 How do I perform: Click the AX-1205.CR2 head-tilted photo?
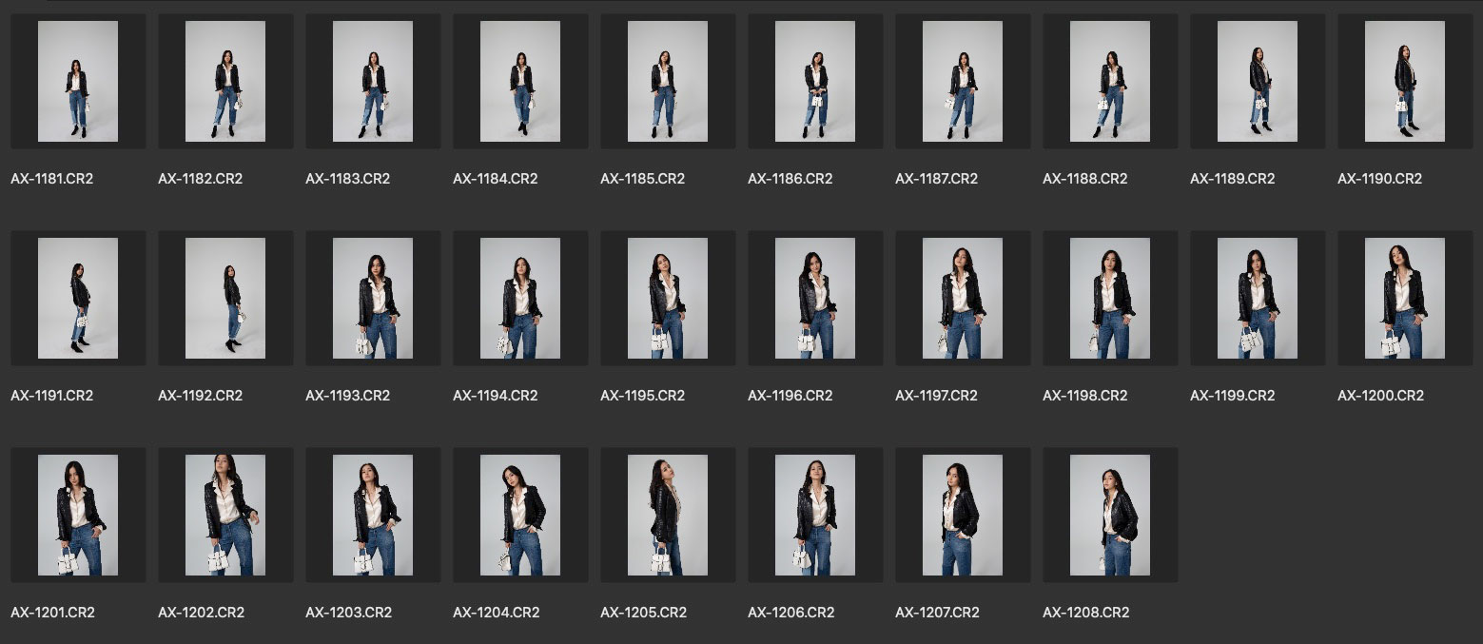pyautogui.click(x=668, y=516)
